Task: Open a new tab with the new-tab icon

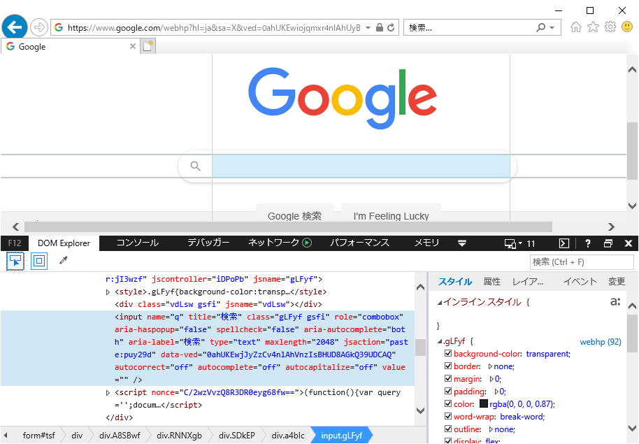Action: pyautogui.click(x=148, y=46)
